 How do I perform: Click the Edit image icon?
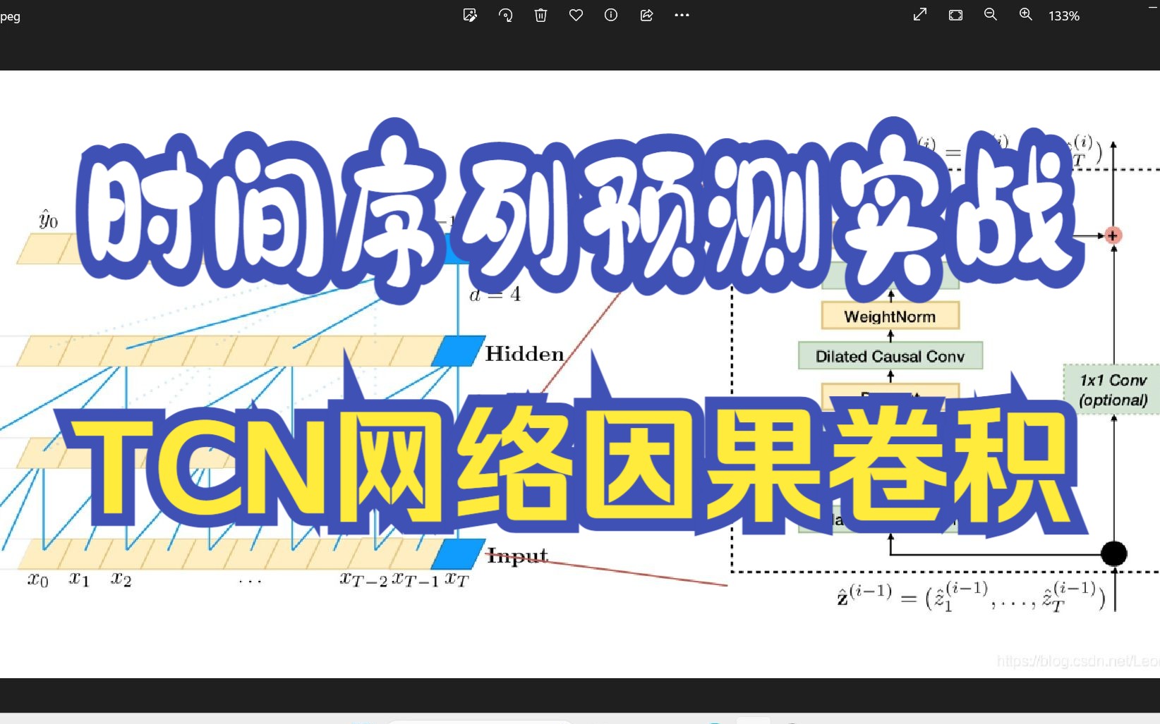coord(470,15)
